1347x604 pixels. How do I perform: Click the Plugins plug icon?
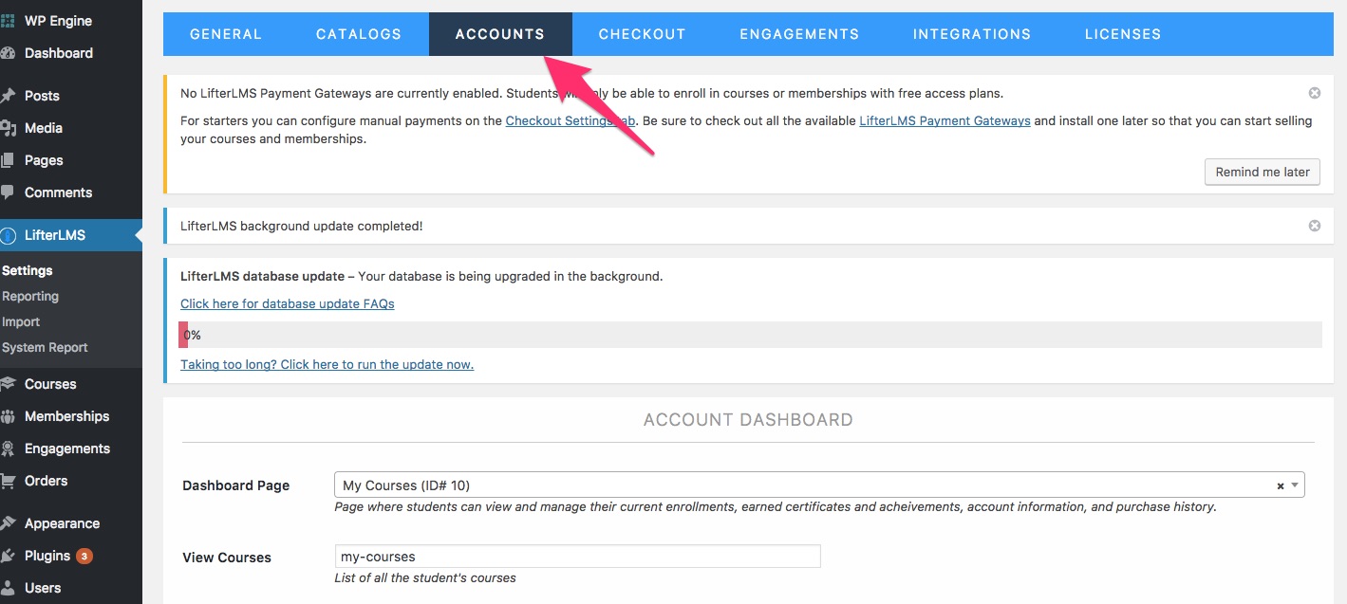click(x=7, y=556)
